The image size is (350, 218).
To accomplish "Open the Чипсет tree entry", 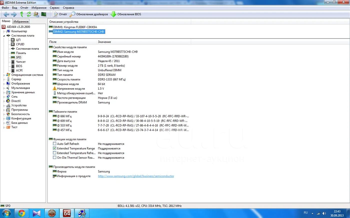I will (x=21, y=62).
